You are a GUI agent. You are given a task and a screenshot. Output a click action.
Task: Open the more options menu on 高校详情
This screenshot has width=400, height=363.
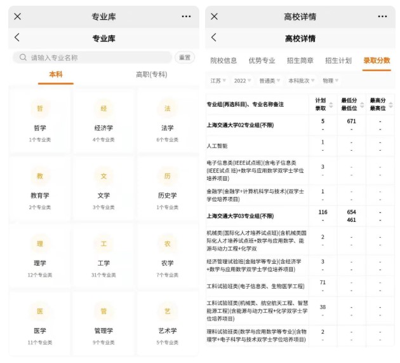click(x=382, y=17)
